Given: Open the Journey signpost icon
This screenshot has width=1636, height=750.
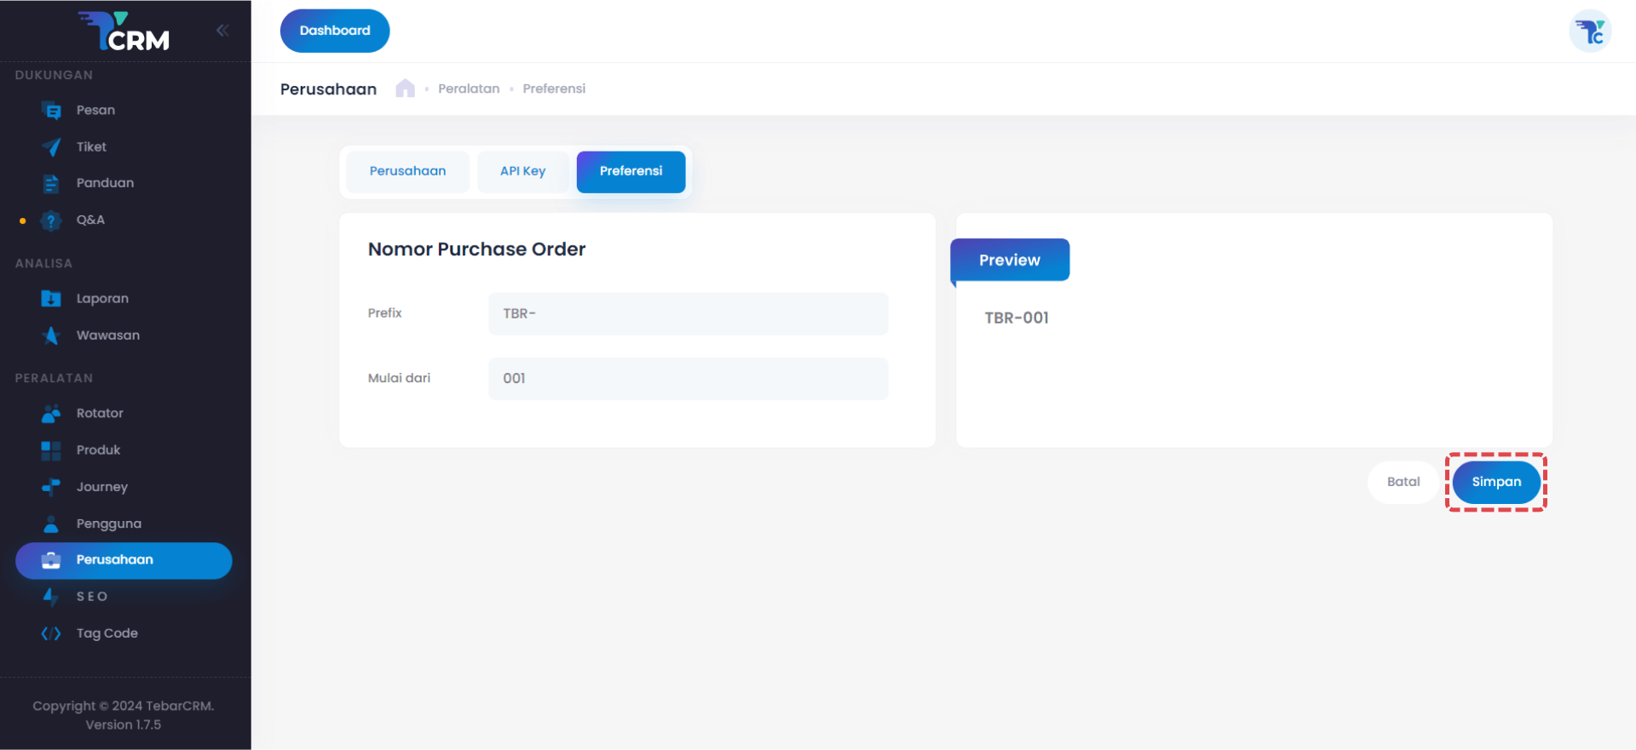Looking at the screenshot, I should pos(51,487).
